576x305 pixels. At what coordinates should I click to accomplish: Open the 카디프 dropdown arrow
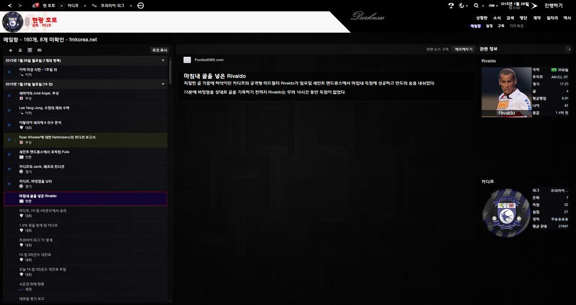tap(85, 6)
